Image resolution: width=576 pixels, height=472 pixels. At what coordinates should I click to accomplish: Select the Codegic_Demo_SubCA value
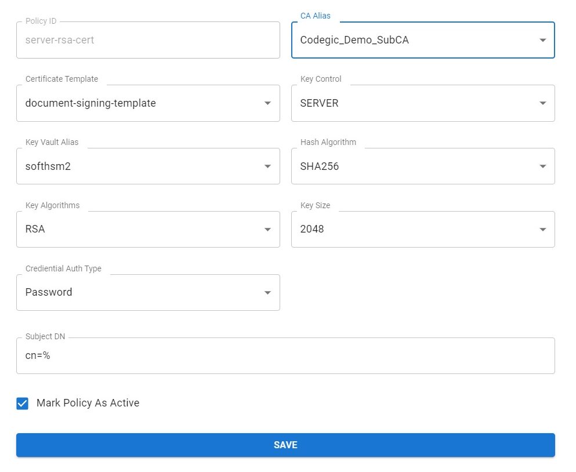354,40
